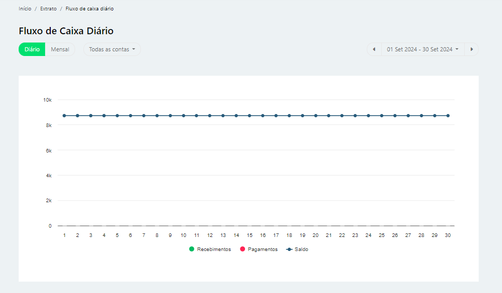Navigate to Início breadcrumb
502x293 pixels.
tap(25, 9)
